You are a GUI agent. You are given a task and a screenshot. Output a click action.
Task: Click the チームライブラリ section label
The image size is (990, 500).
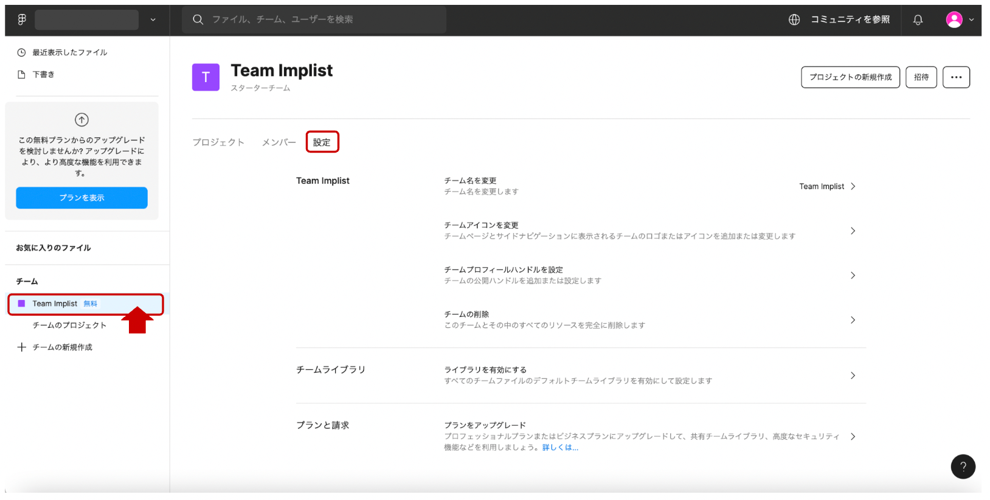click(x=331, y=370)
